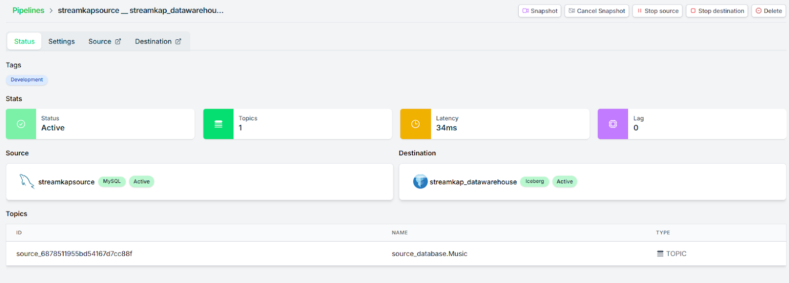Click the green checkmark Status icon
Screen dimensions: 789x283
pyautogui.click(x=21, y=124)
